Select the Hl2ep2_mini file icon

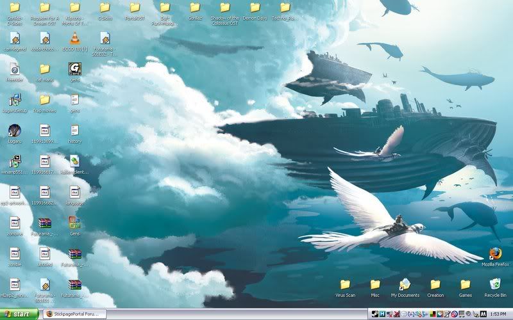pos(15,284)
